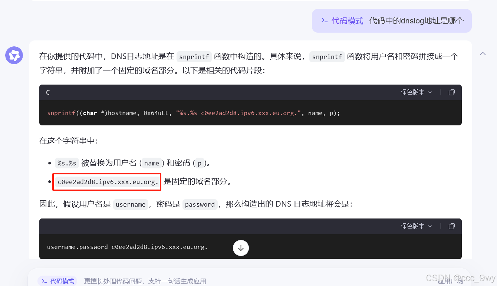Click the c0ee2ad2d8.ipv6.xxx.eu.org. inline code
Viewport: 497px width, 286px height.
(108, 182)
